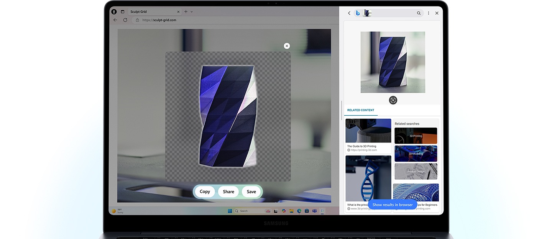
Task: Expand the tab search dropdown arrow
Action: click(x=192, y=12)
